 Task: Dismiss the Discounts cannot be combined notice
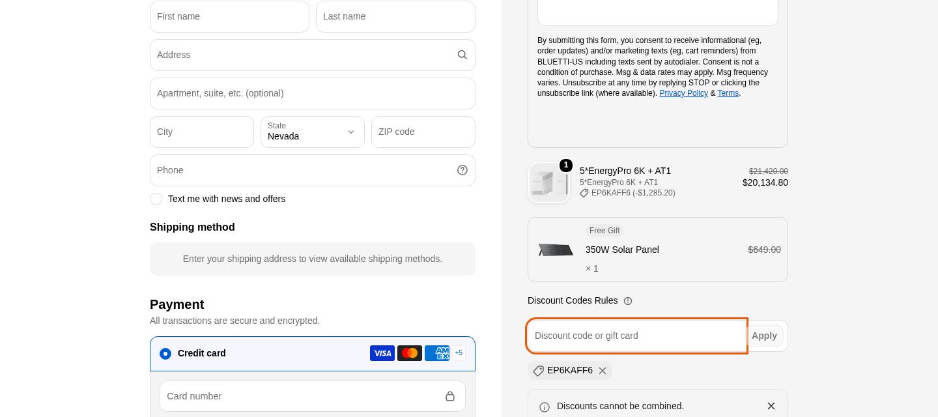click(771, 406)
